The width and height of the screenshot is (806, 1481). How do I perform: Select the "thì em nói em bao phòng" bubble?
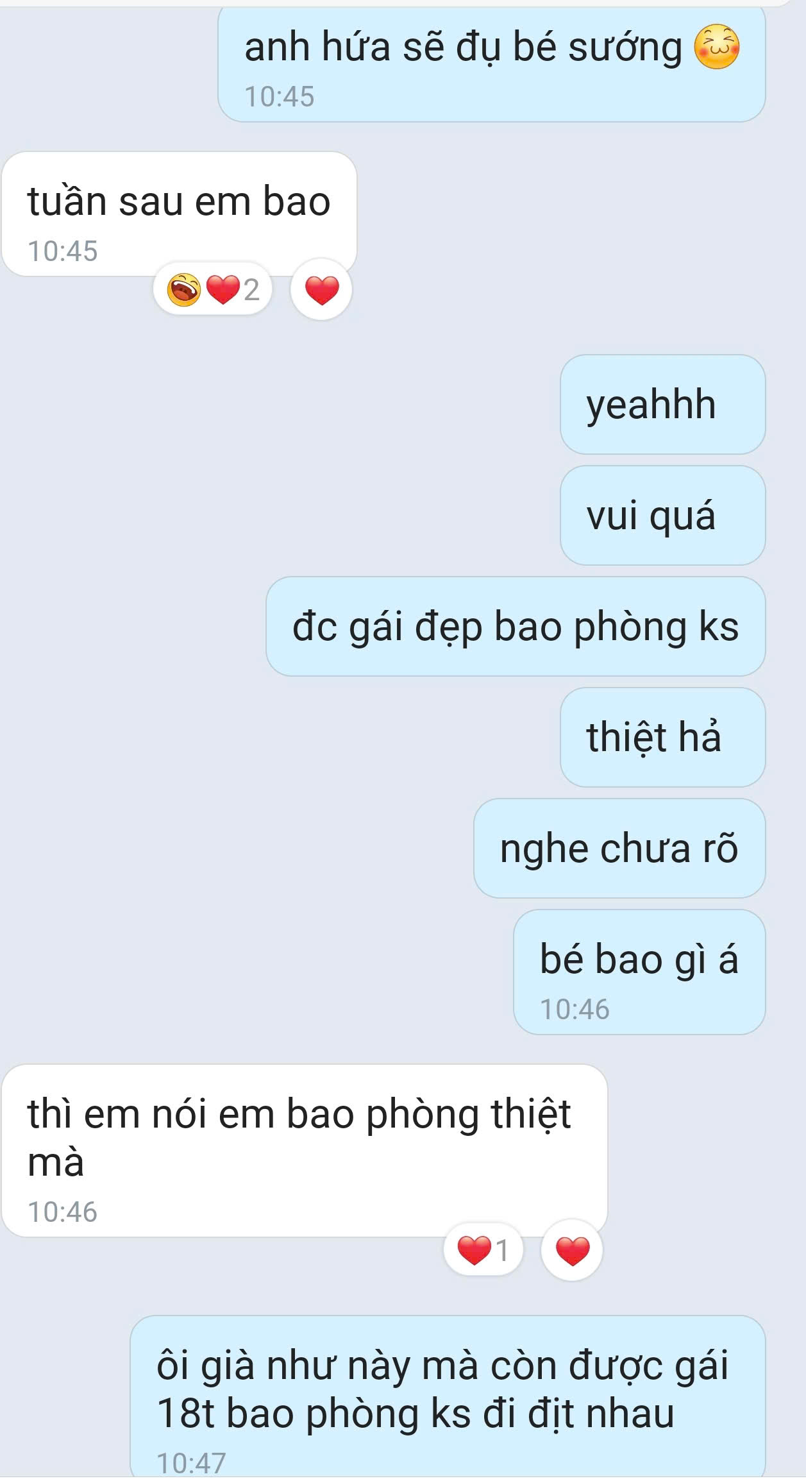pos(305,1151)
